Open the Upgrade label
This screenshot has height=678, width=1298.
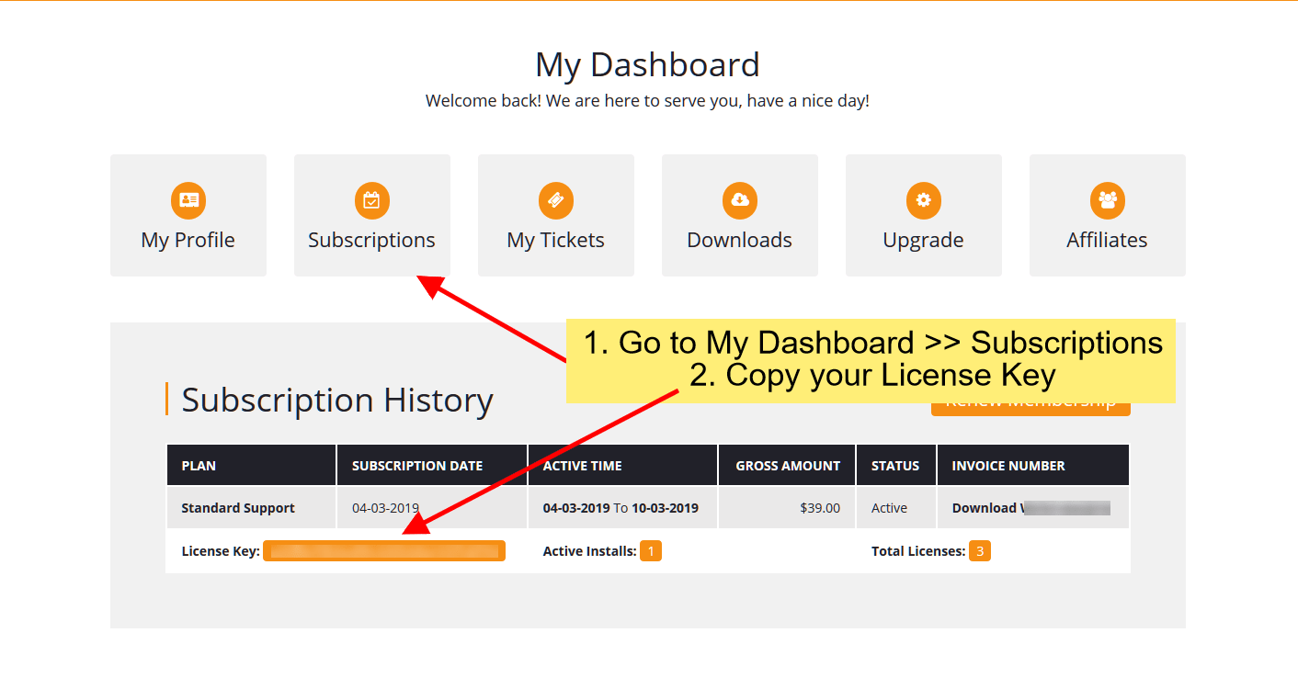pos(924,241)
